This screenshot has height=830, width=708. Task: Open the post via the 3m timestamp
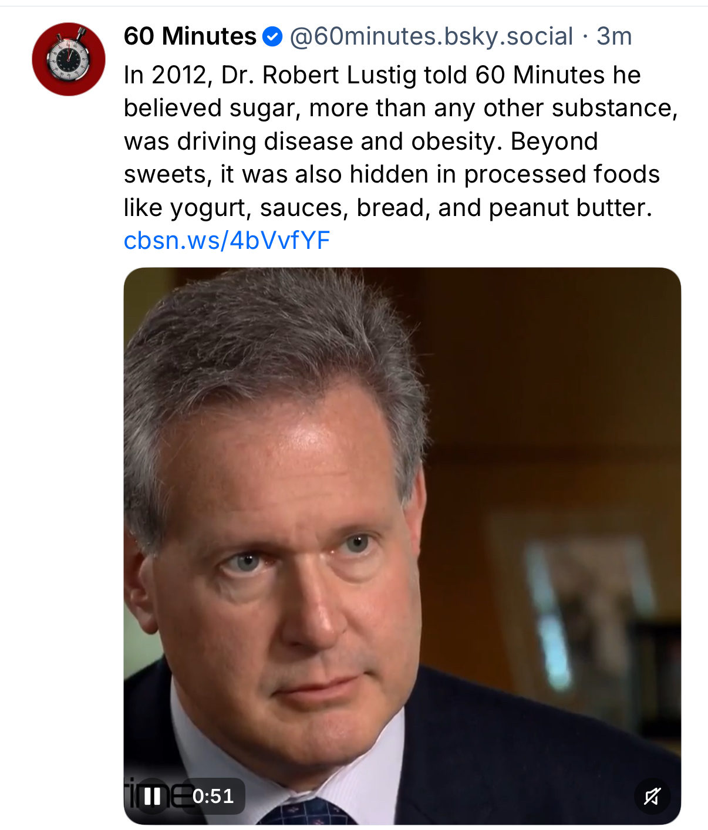[614, 36]
